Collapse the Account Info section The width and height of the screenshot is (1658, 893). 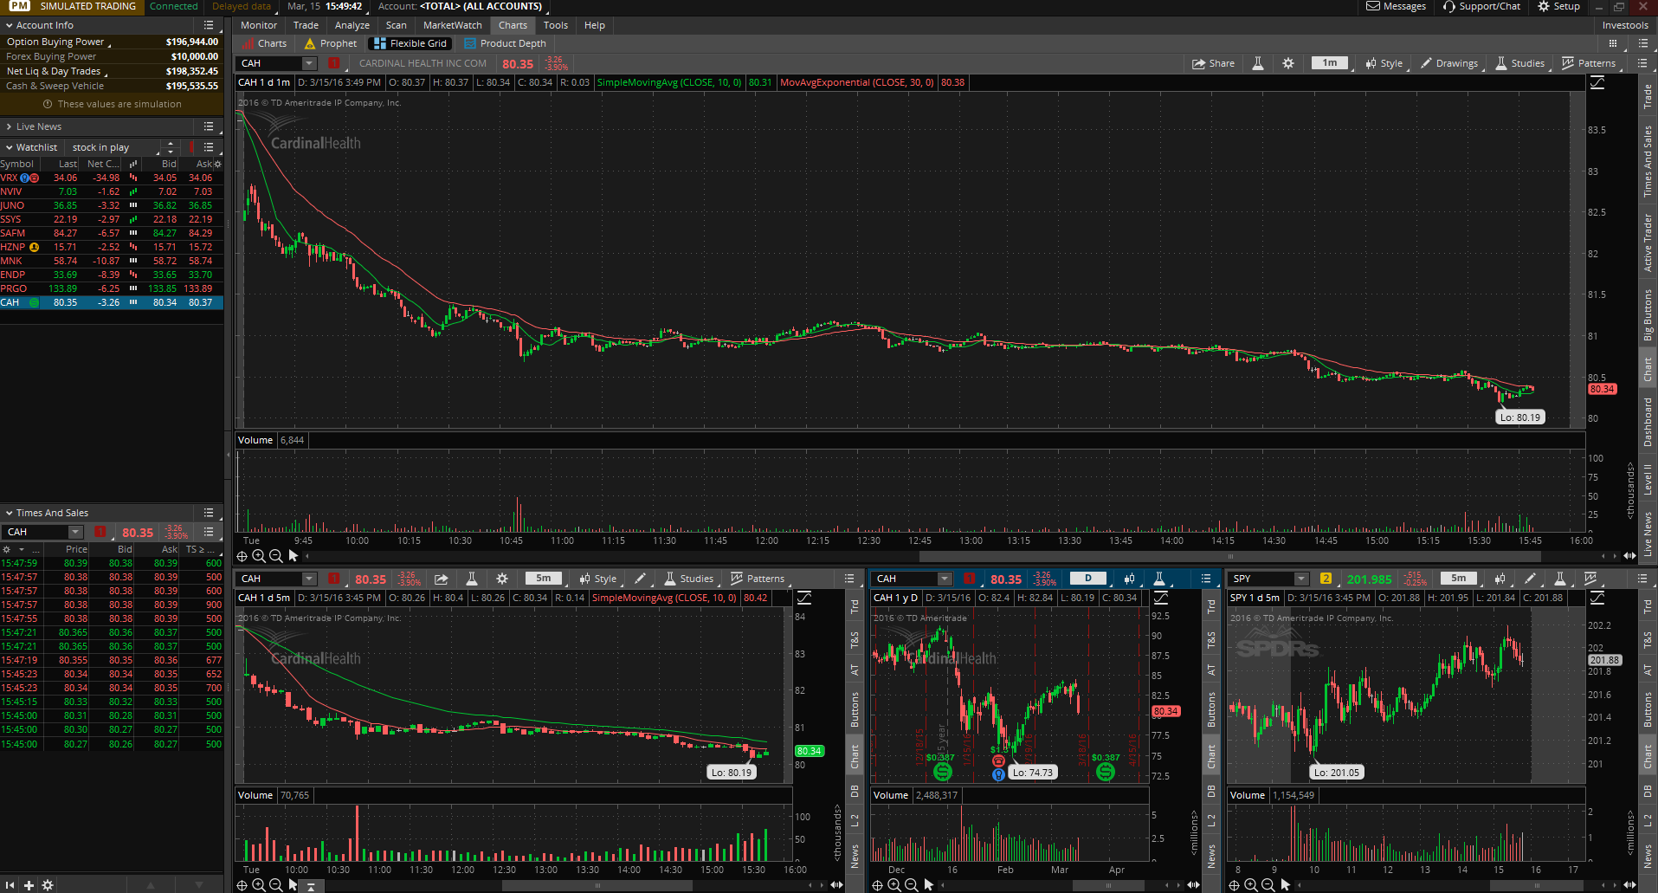pos(9,25)
